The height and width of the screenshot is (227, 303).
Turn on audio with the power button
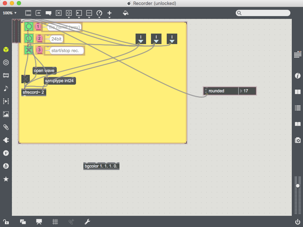pos(297,221)
